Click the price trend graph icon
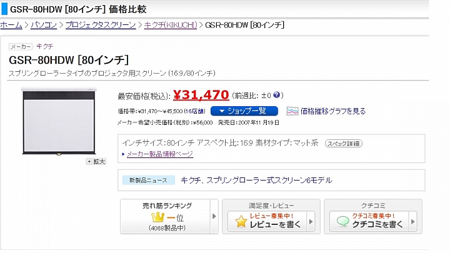The image size is (450, 253). 292,111
